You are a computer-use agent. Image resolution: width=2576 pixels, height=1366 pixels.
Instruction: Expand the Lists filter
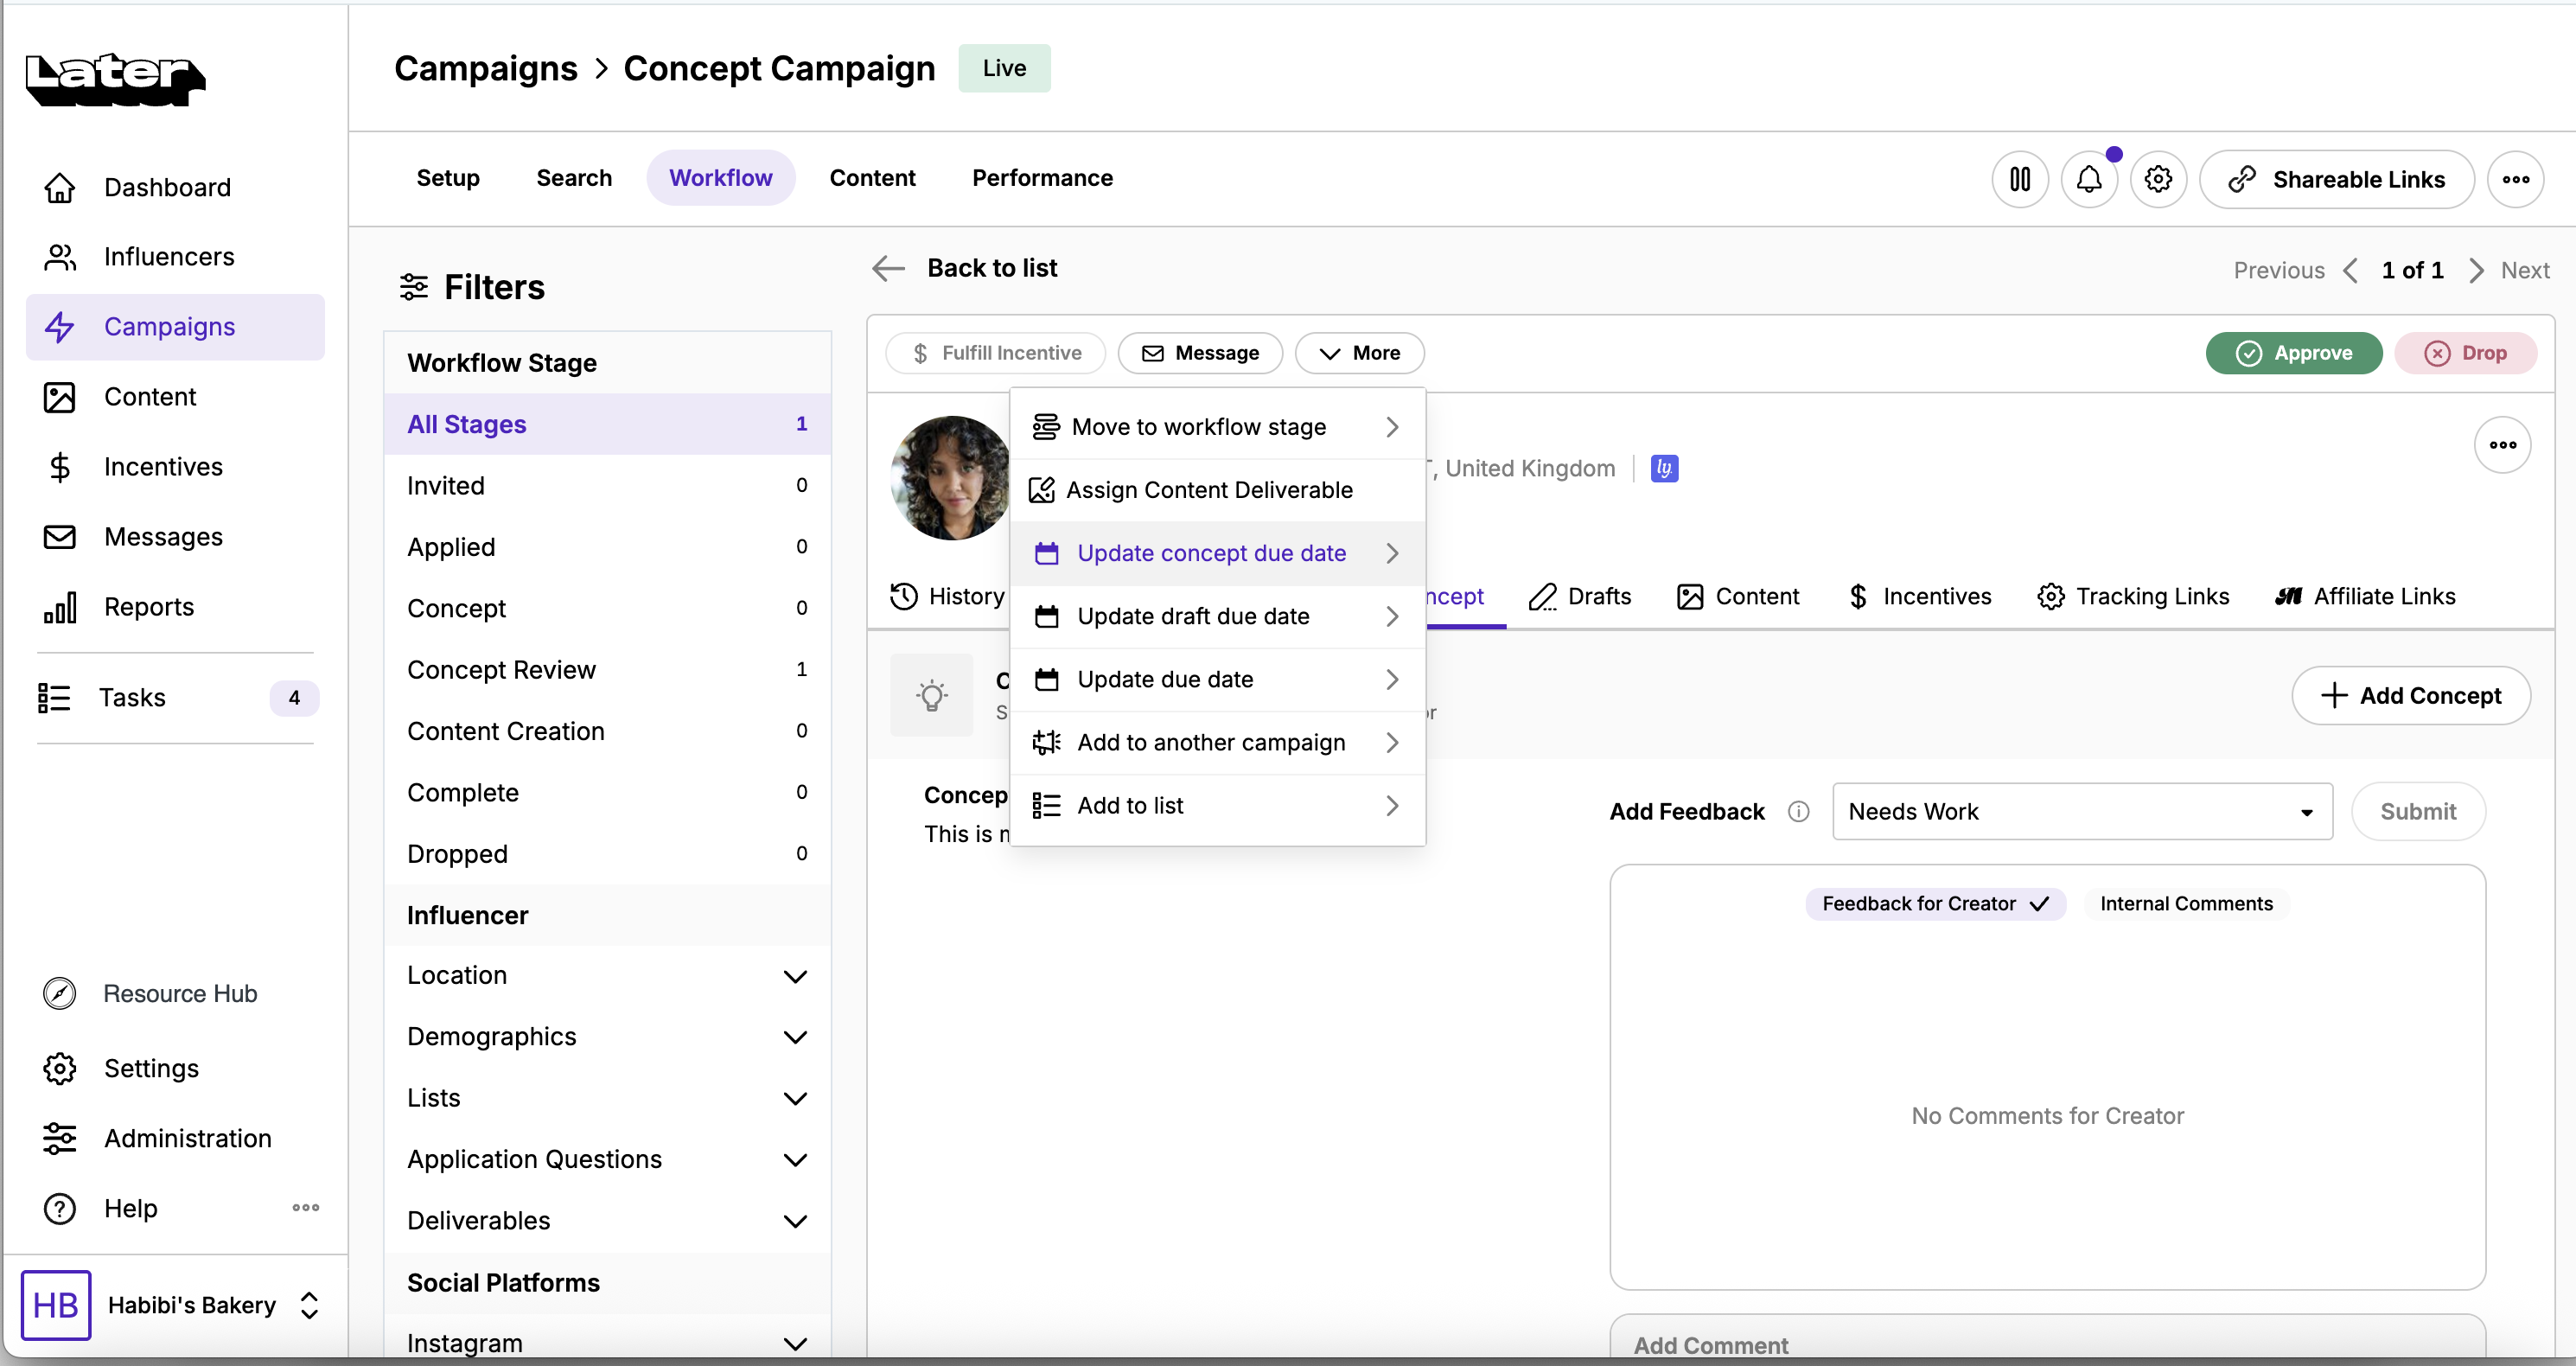pyautogui.click(x=607, y=1098)
